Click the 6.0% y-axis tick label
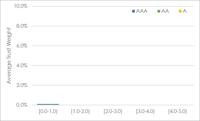200x121 pixels. point(22,46)
